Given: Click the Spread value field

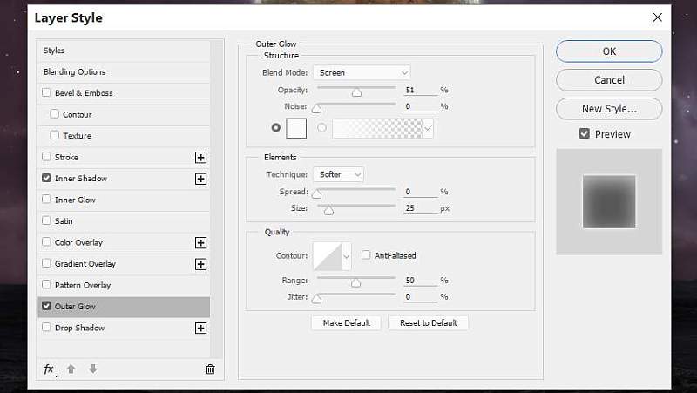Looking at the screenshot, I should click(x=421, y=192).
